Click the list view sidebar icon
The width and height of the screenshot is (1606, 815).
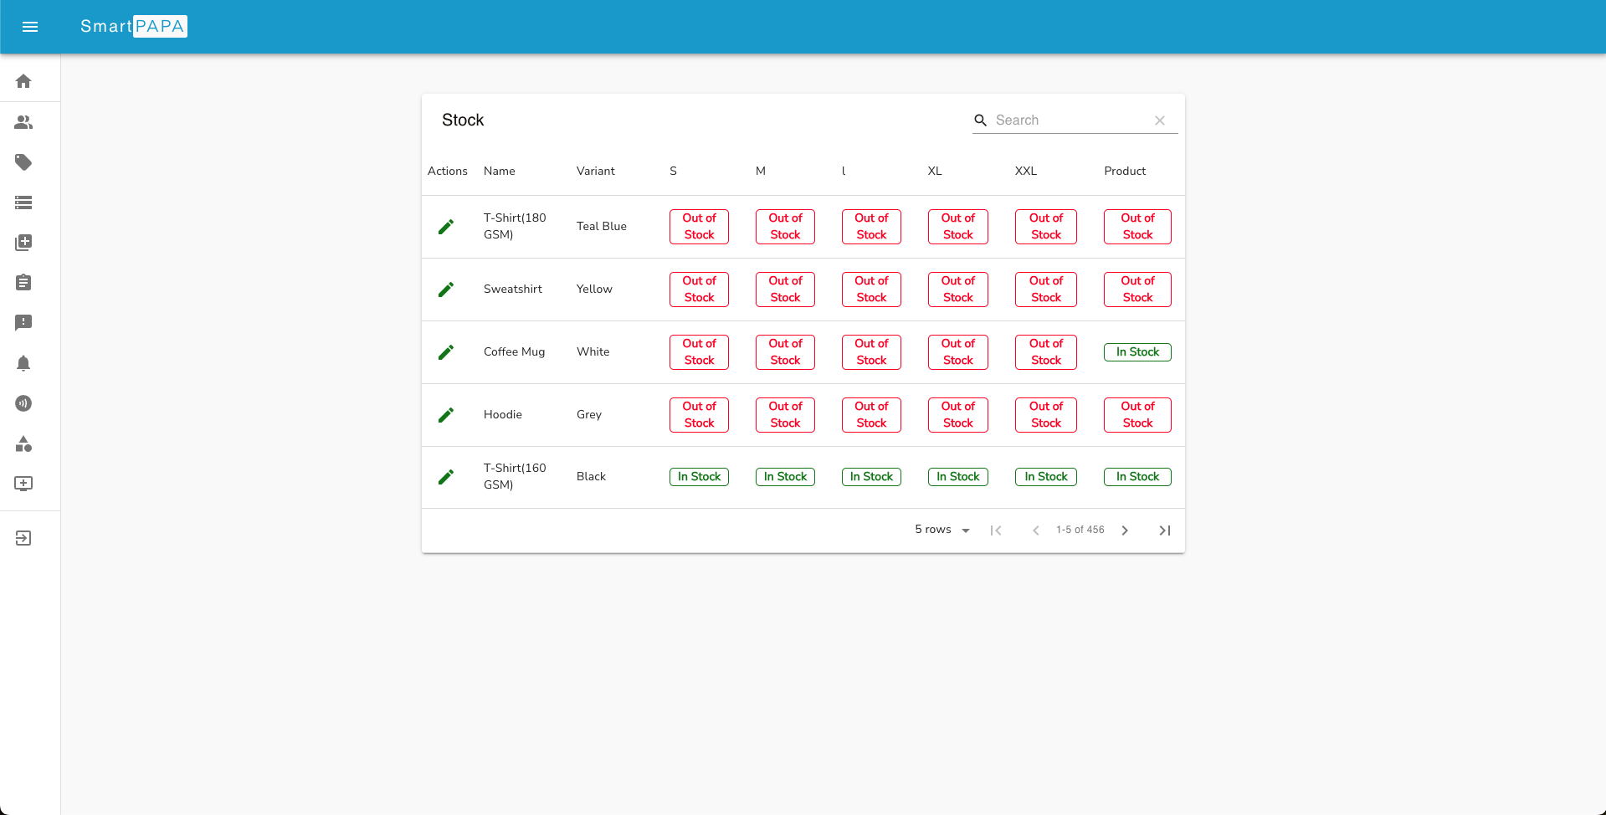[x=23, y=202]
